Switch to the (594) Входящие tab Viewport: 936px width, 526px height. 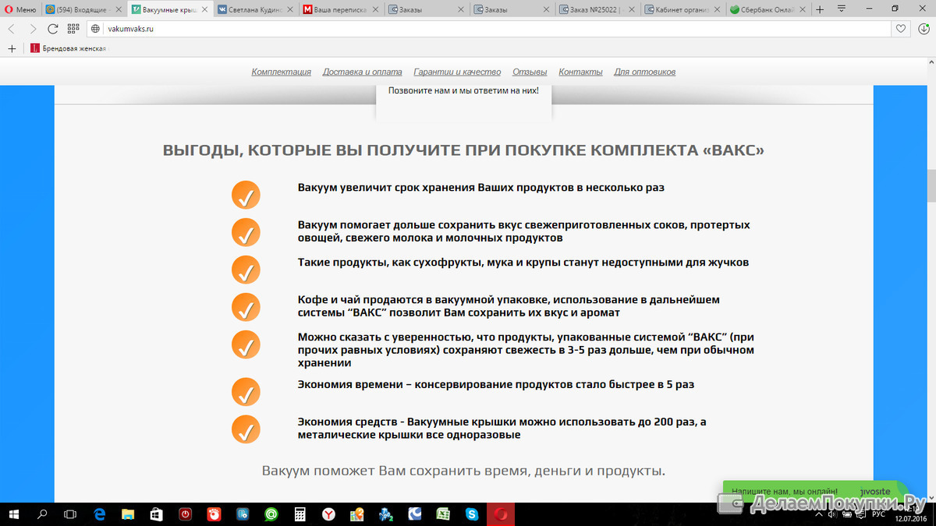(x=84, y=10)
